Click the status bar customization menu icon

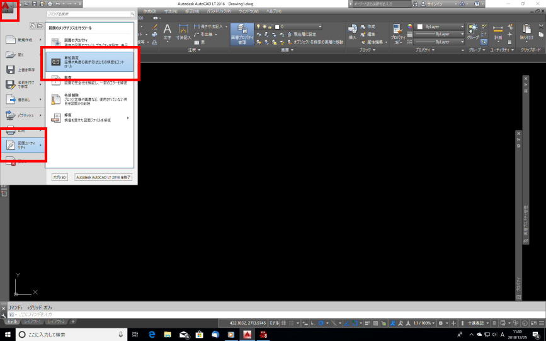[542, 323]
